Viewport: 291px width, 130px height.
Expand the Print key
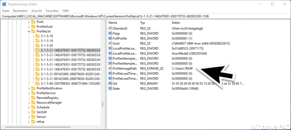[x=29, y=22]
